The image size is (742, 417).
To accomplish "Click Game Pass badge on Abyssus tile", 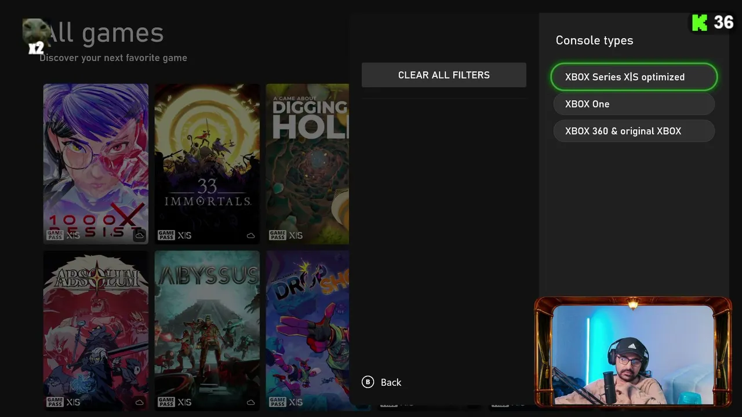I will pos(166,402).
